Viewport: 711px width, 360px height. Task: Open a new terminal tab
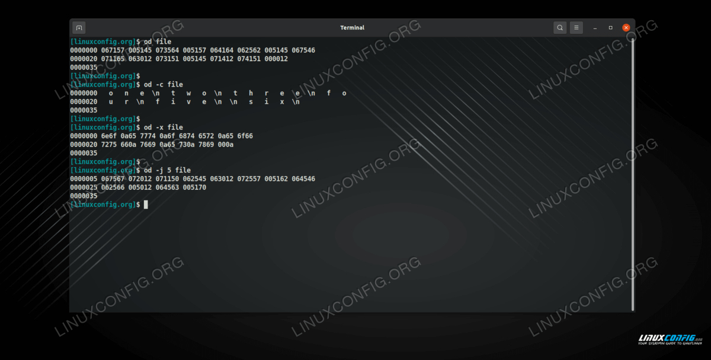(79, 28)
